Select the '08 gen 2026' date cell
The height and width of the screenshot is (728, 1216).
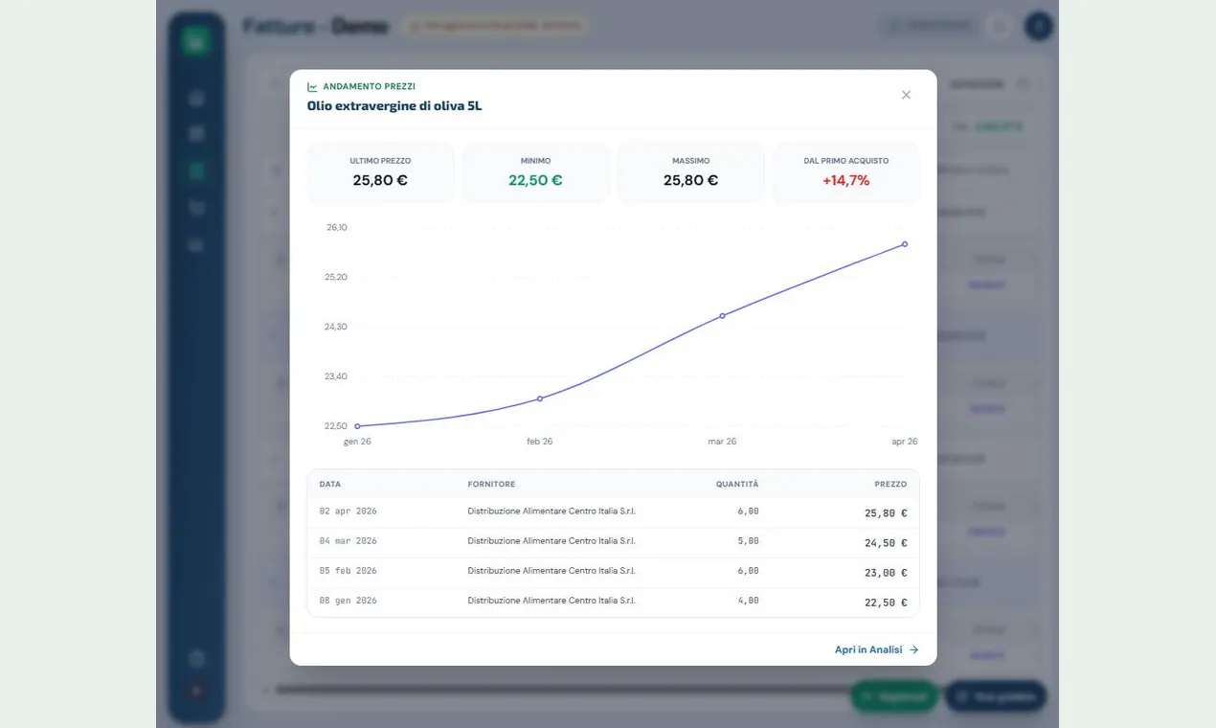[349, 601]
